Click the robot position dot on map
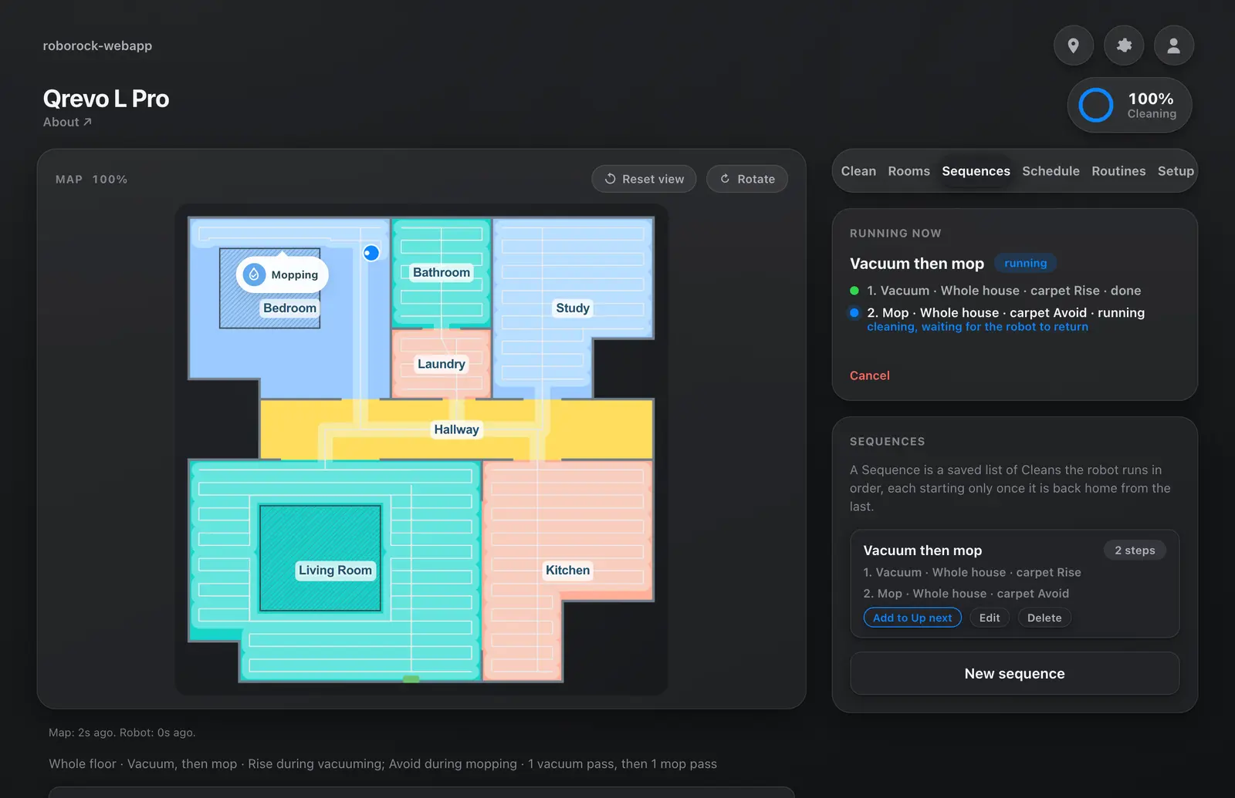1235x798 pixels. (371, 252)
